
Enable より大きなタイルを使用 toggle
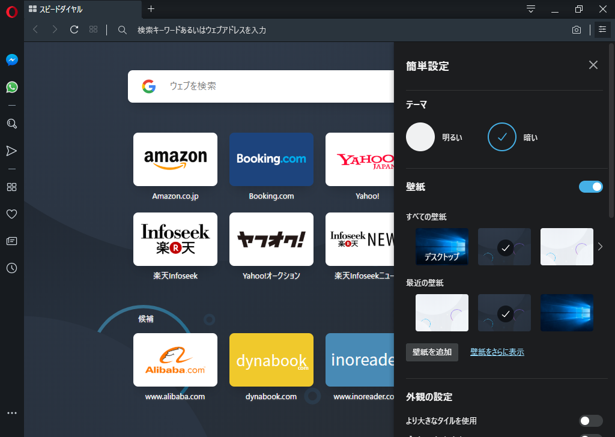click(x=590, y=421)
